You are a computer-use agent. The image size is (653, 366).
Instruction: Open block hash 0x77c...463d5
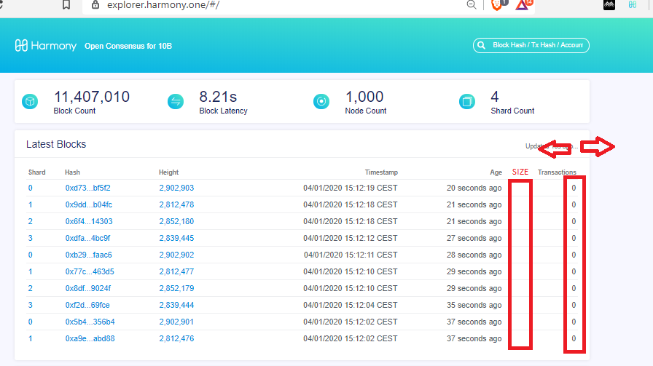pyautogui.click(x=90, y=271)
